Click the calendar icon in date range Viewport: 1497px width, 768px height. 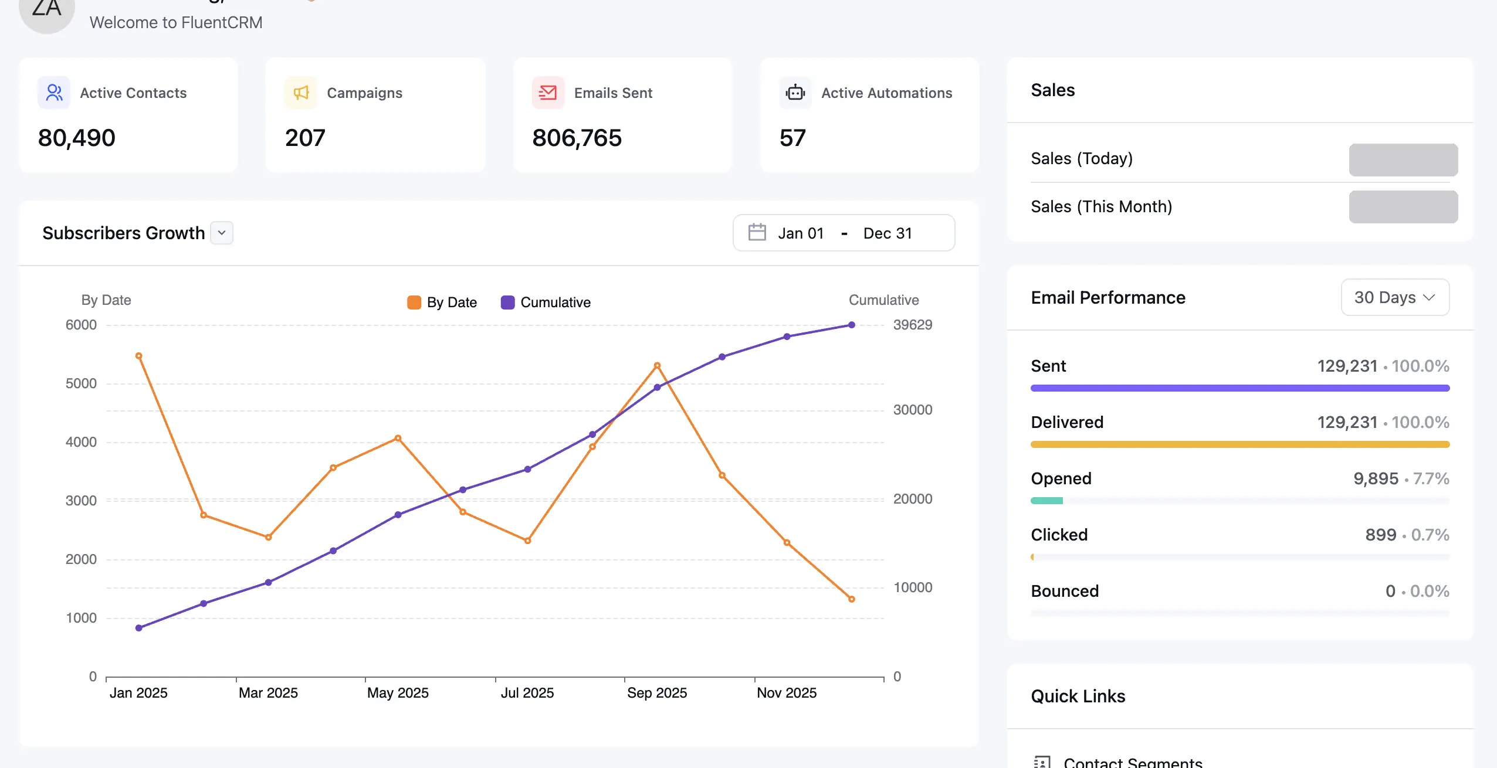tap(757, 233)
